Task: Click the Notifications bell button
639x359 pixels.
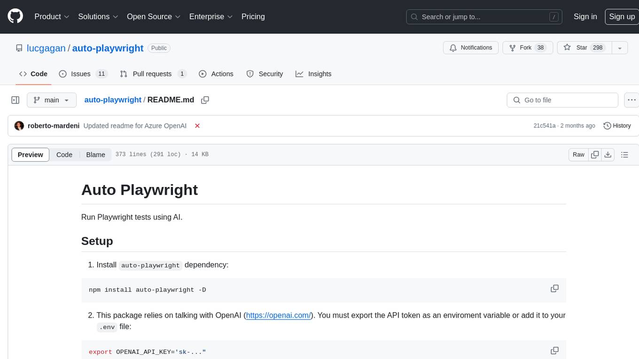Action: pyautogui.click(x=471, y=47)
